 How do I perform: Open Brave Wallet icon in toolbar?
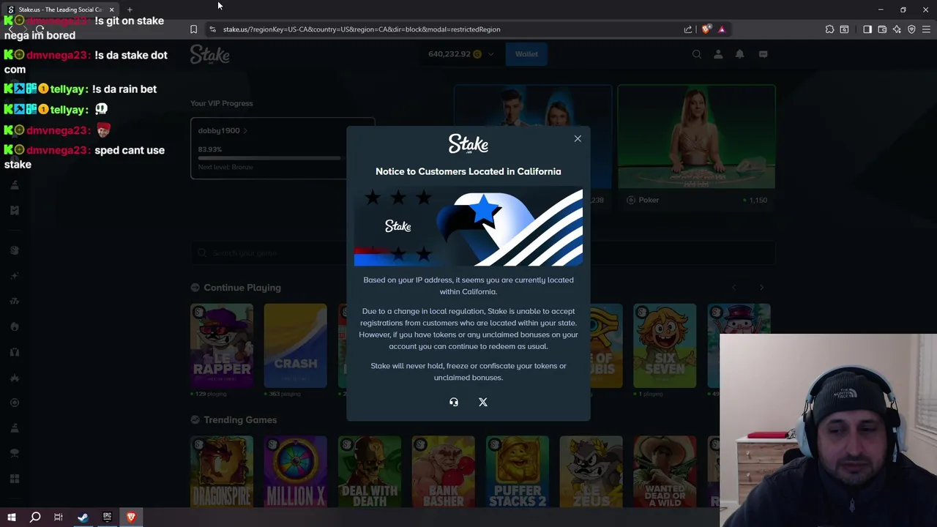coord(882,29)
